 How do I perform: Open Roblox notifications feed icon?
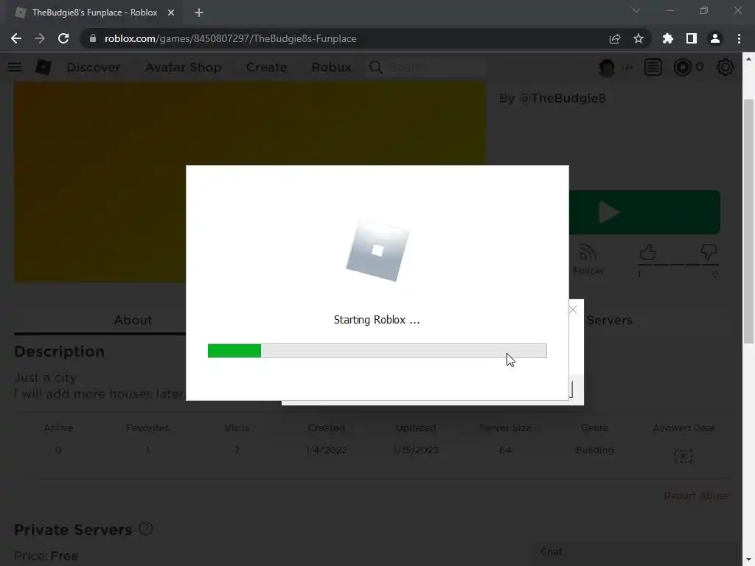[653, 67]
